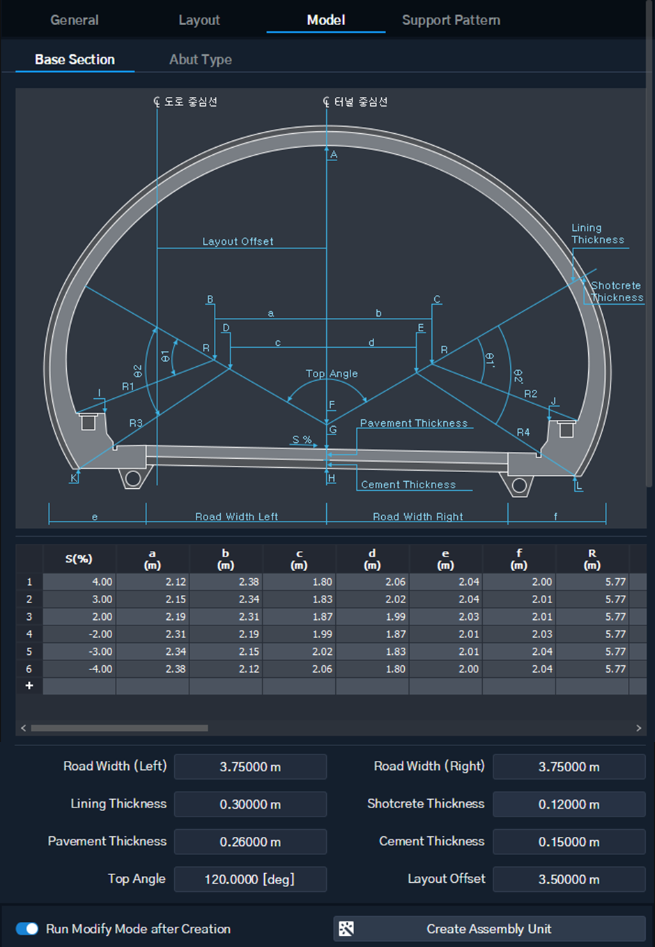Click cell 2.34 in row 2 column b
Viewport: 655px width, 947px height.
226,599
